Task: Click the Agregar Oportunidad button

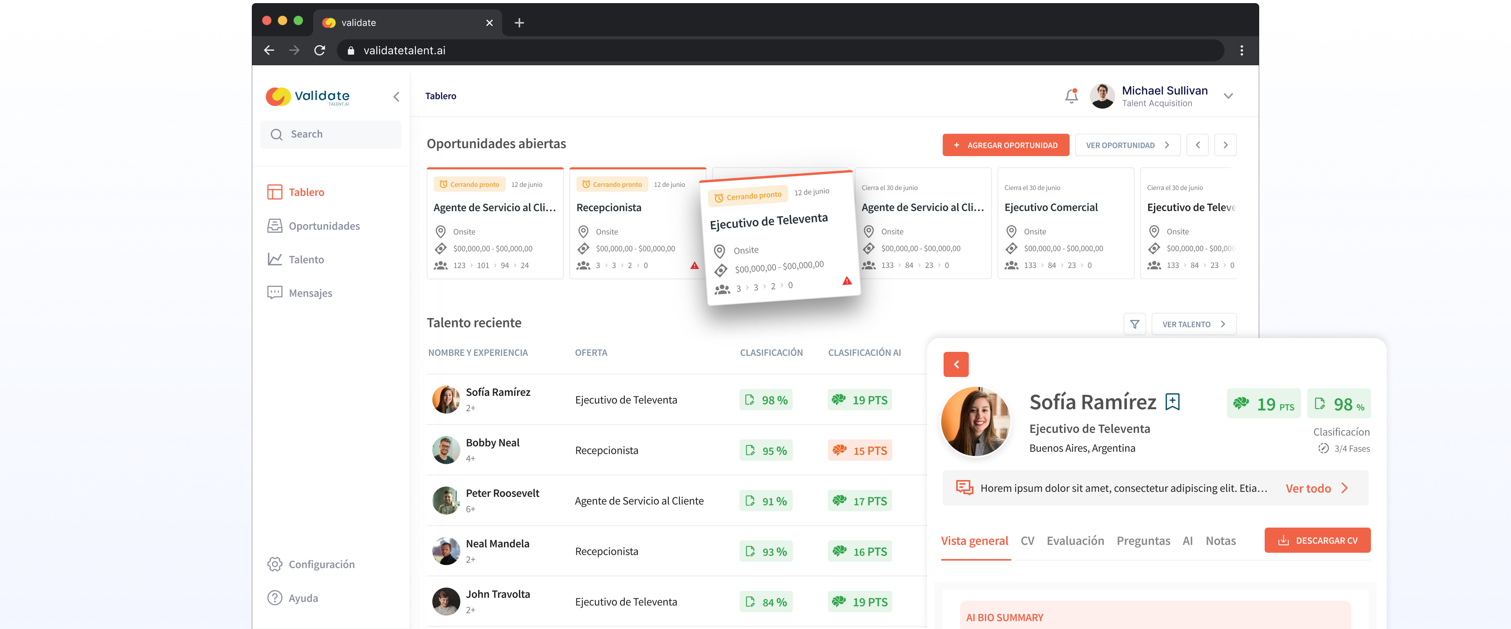Action: point(1005,145)
